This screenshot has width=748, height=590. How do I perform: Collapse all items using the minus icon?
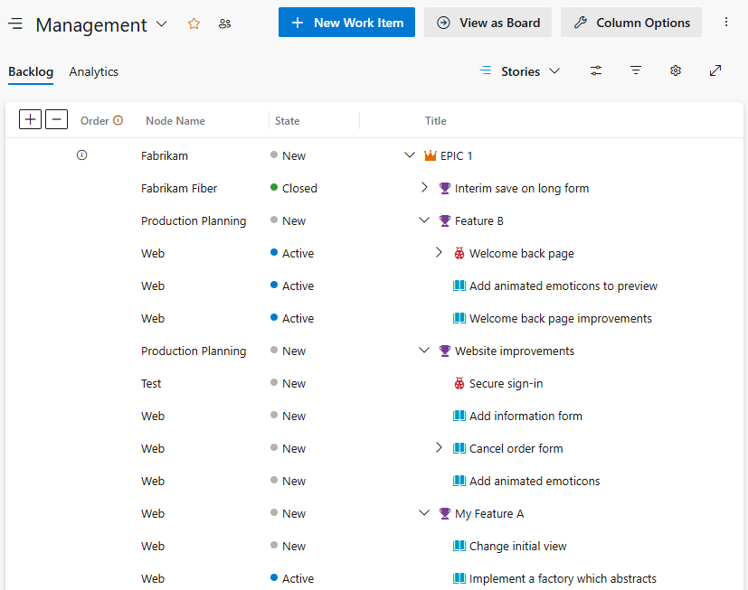(x=56, y=119)
